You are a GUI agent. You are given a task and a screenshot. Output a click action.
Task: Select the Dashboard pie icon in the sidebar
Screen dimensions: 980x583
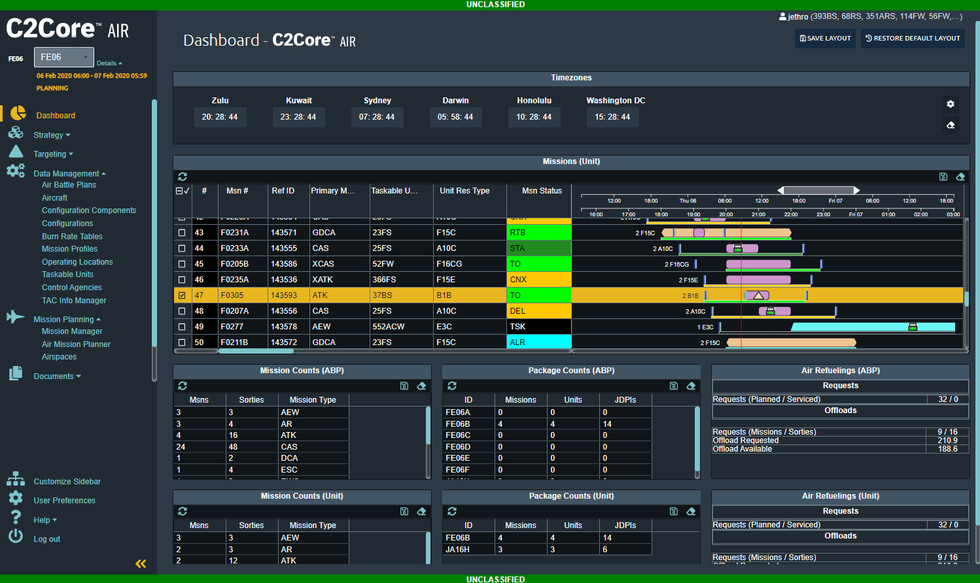(16, 115)
